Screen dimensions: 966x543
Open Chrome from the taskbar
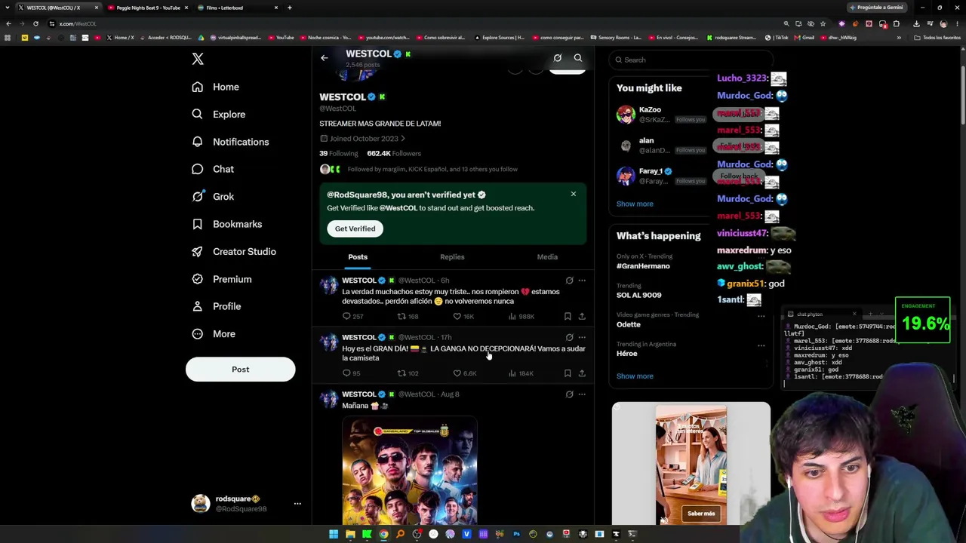pyautogui.click(x=383, y=534)
